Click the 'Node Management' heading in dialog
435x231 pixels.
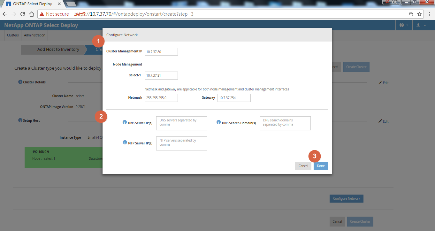(127, 64)
